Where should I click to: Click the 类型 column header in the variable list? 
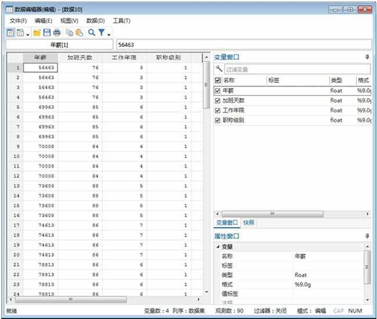coord(336,80)
